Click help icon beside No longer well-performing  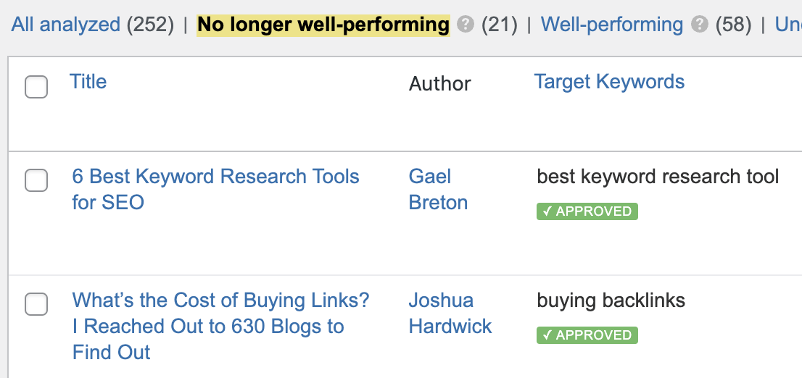(466, 25)
